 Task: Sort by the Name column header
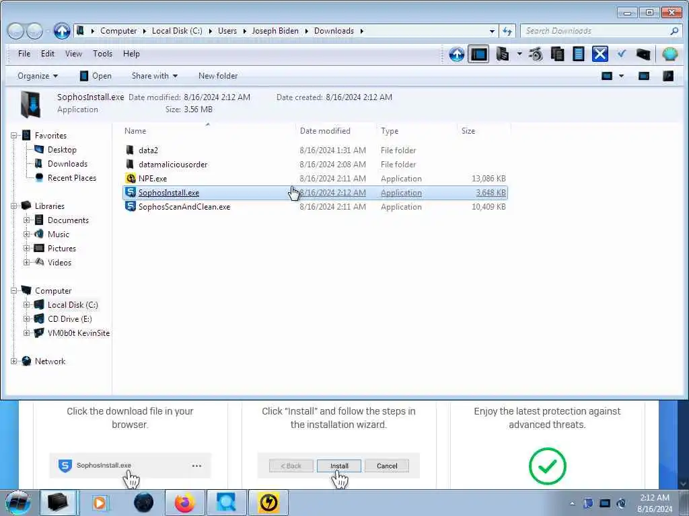pos(135,131)
